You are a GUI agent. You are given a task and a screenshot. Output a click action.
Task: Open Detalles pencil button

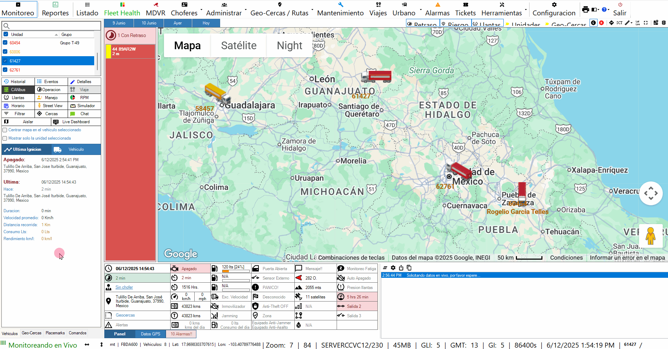(x=84, y=82)
